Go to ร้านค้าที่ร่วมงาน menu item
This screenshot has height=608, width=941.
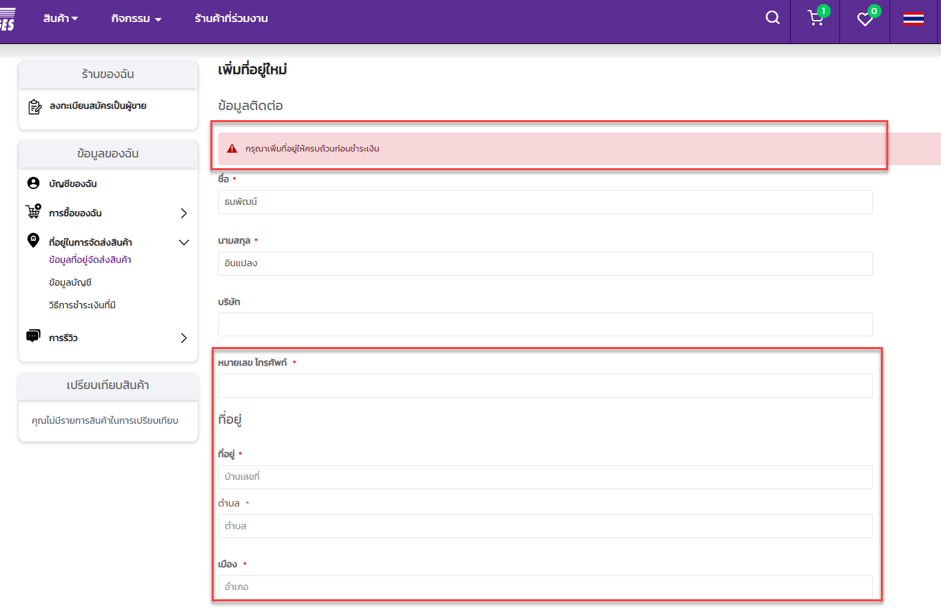(x=231, y=19)
